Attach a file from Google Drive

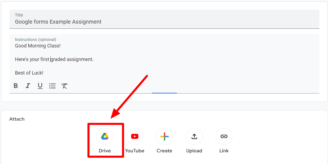click(105, 136)
